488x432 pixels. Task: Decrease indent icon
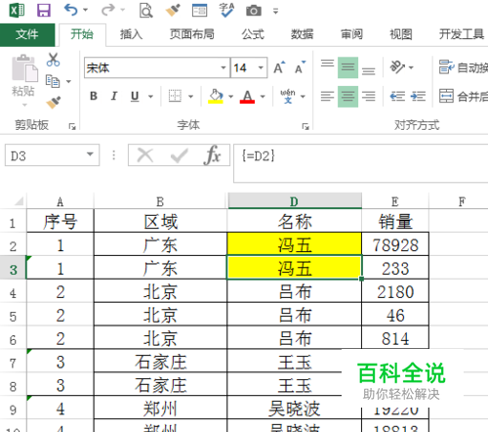[x=397, y=96]
